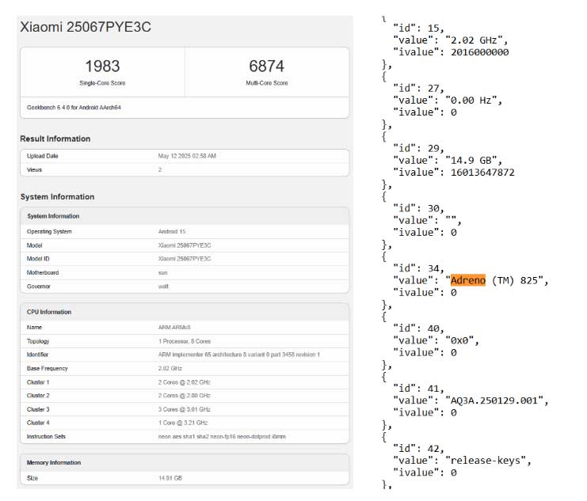Click the Xiaomi 25067PYE3C page title
The image size is (587, 501).
86,27
